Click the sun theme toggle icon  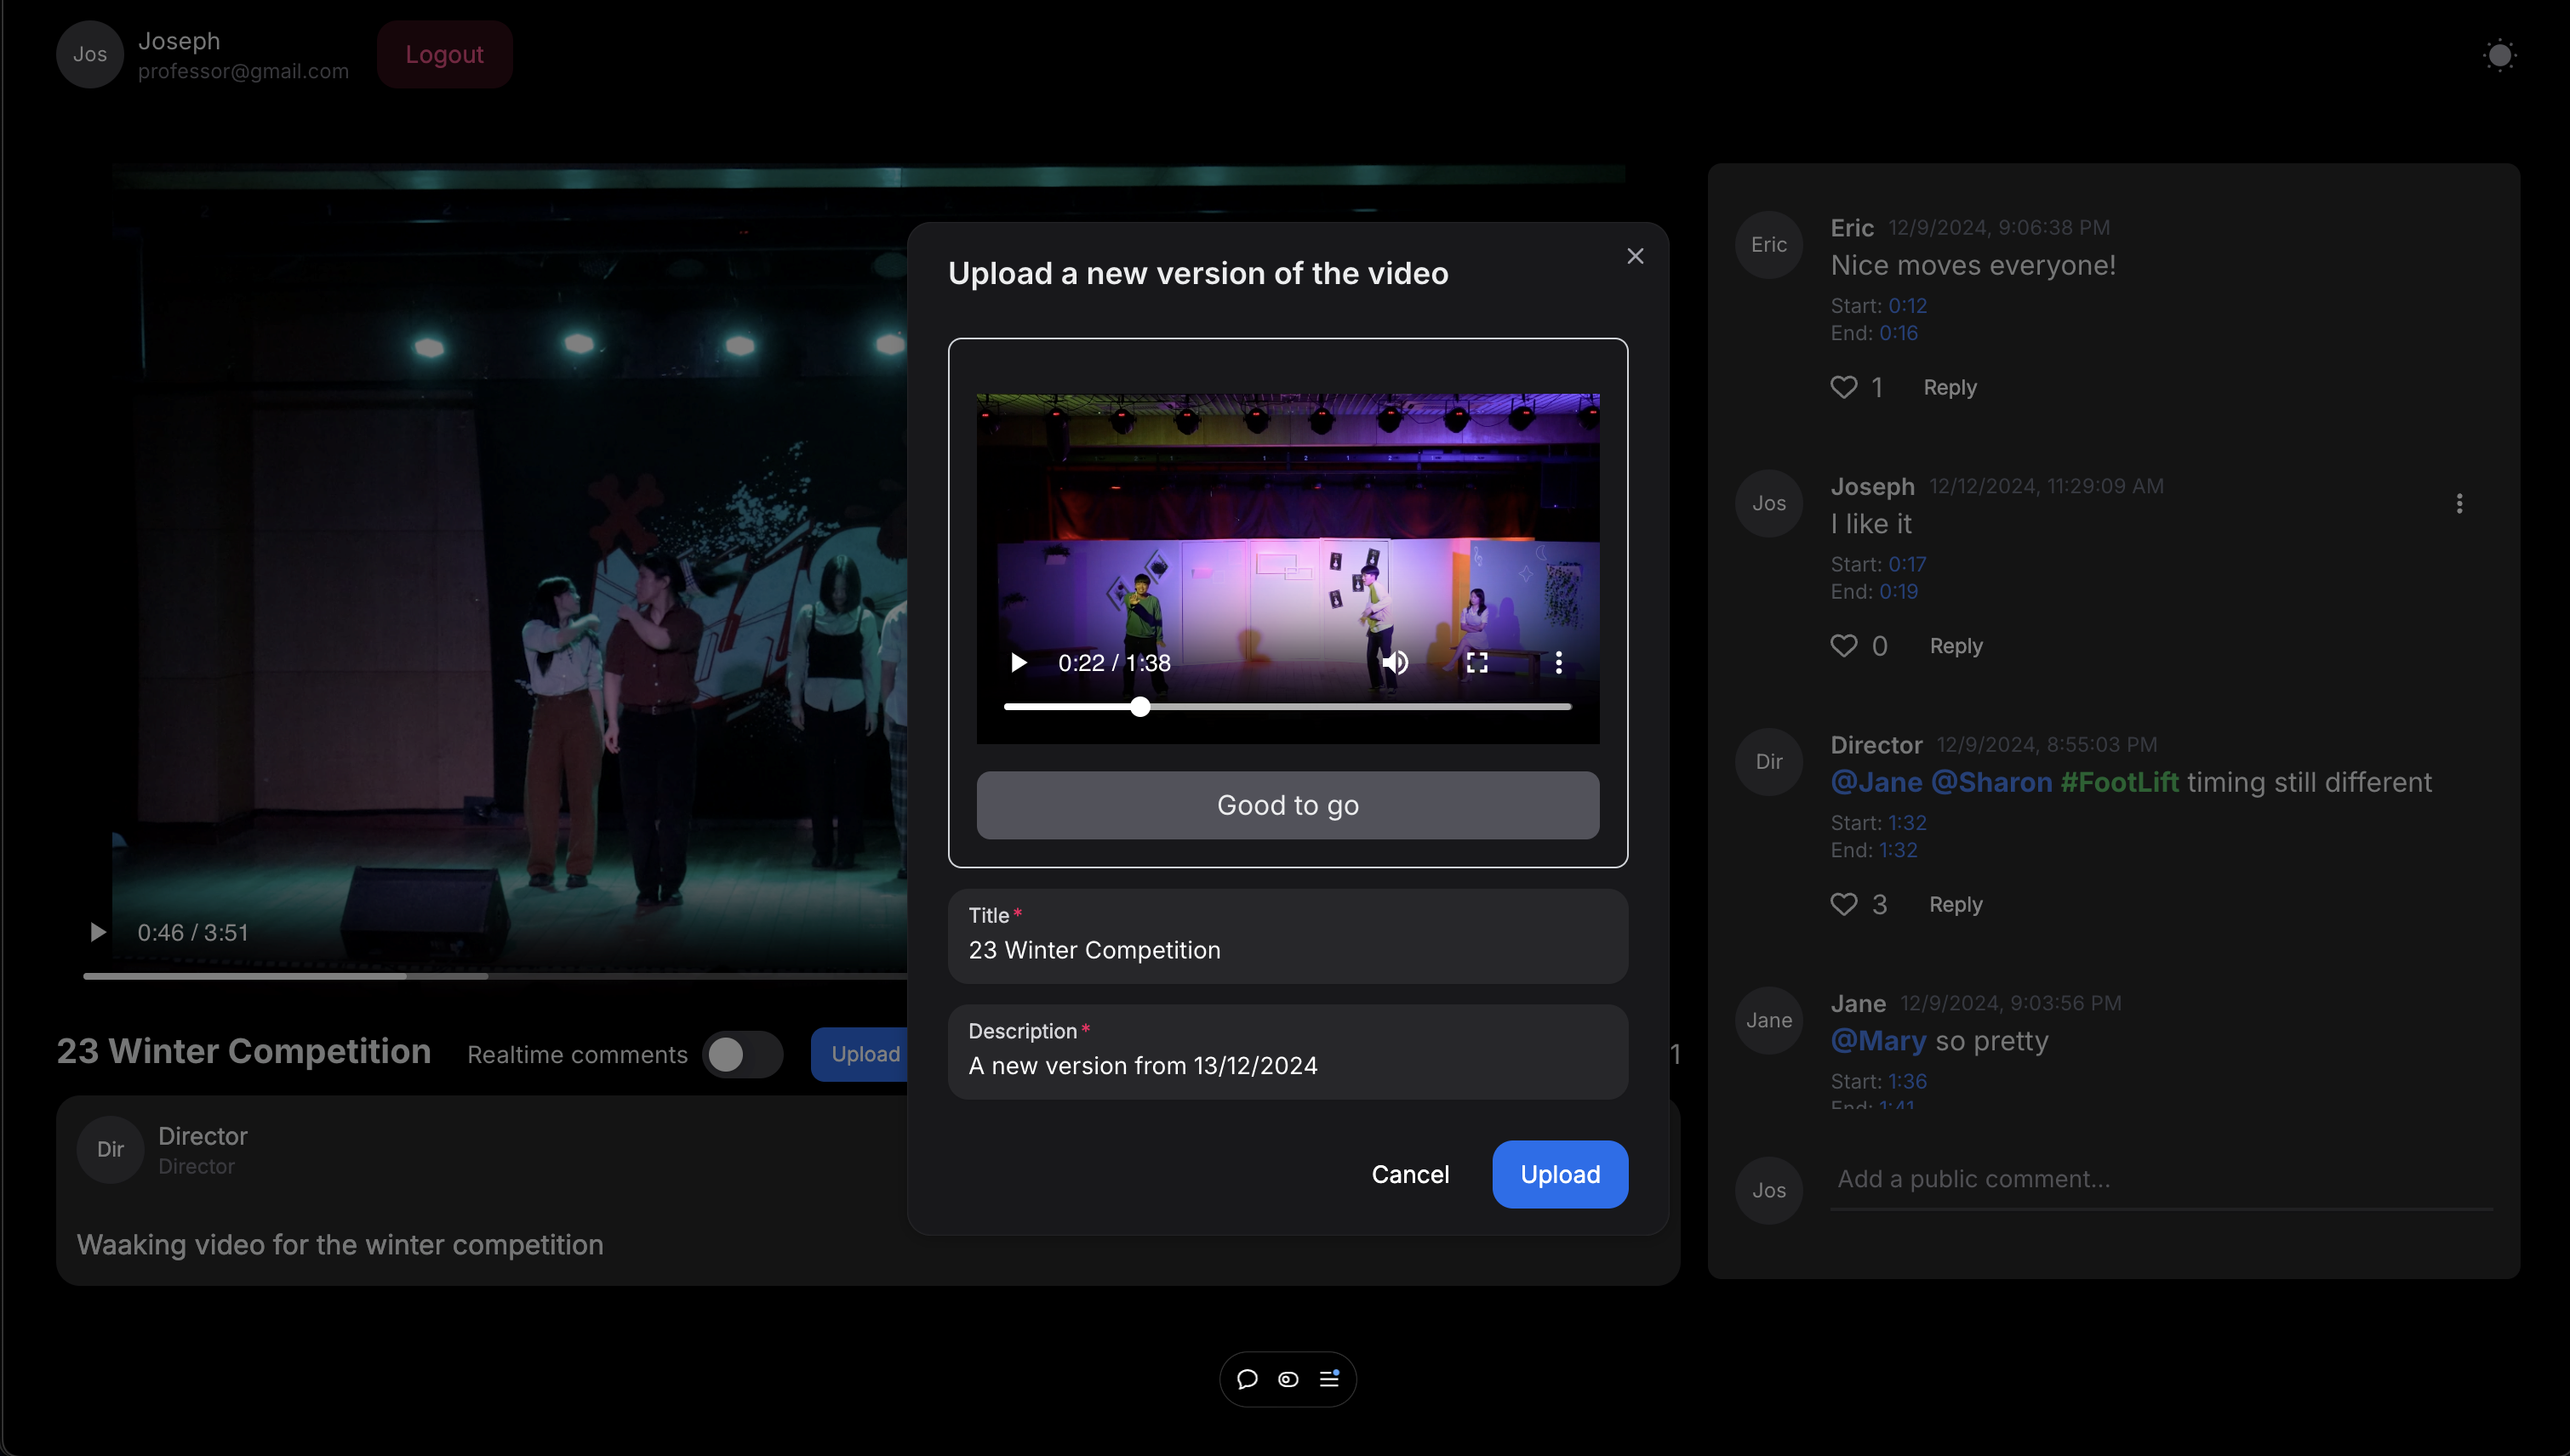pyautogui.click(x=2499, y=55)
